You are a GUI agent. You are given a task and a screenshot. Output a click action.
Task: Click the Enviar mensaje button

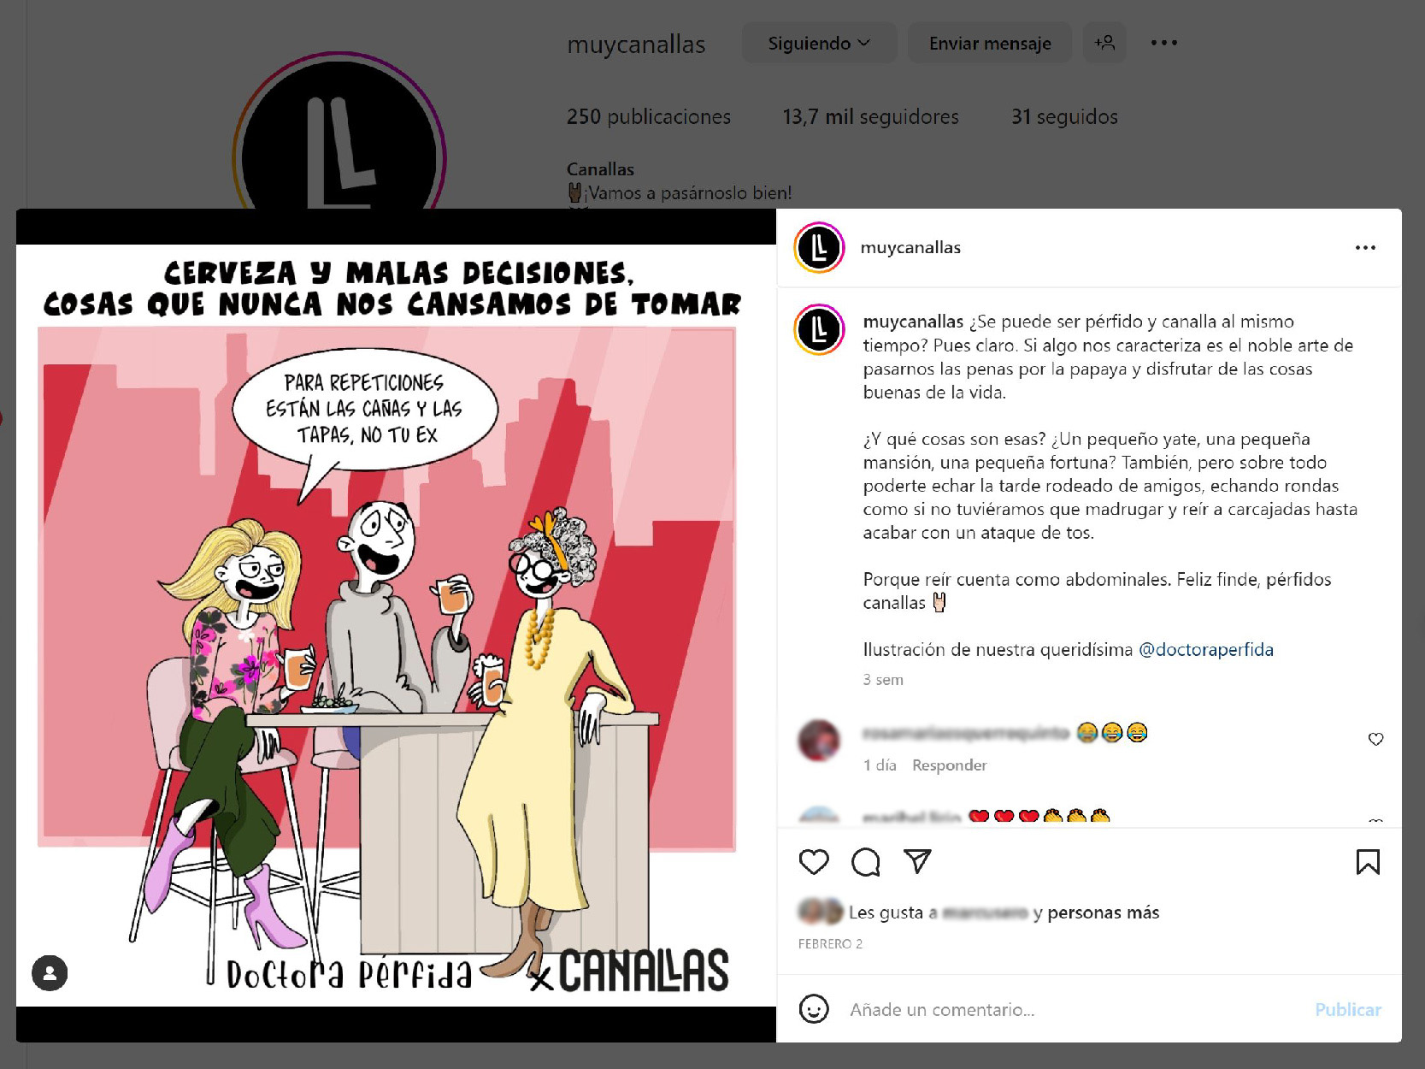[990, 43]
